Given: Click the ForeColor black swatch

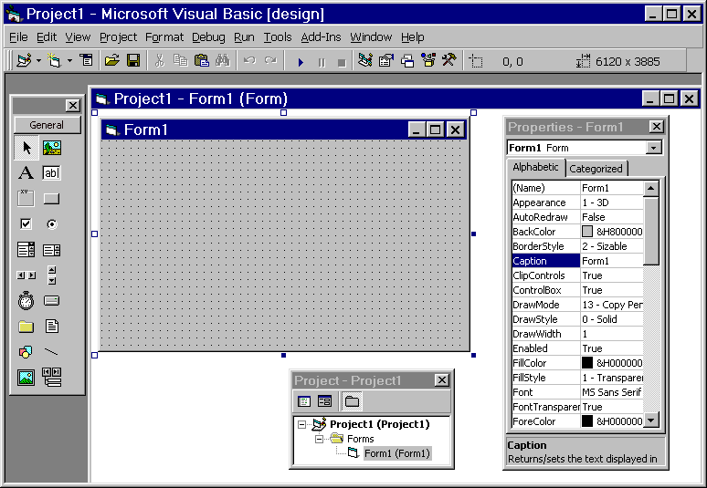Looking at the screenshot, I should [587, 421].
